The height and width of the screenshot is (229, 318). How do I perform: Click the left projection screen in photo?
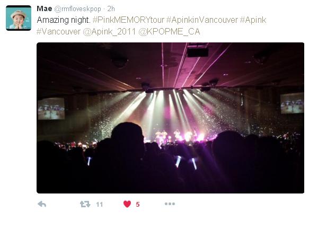51,109
